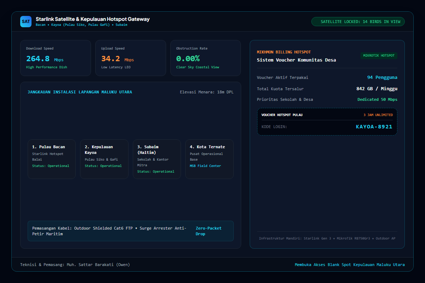Click the Dedicated 50 Mbps value
The image size is (425, 283).
(377, 99)
